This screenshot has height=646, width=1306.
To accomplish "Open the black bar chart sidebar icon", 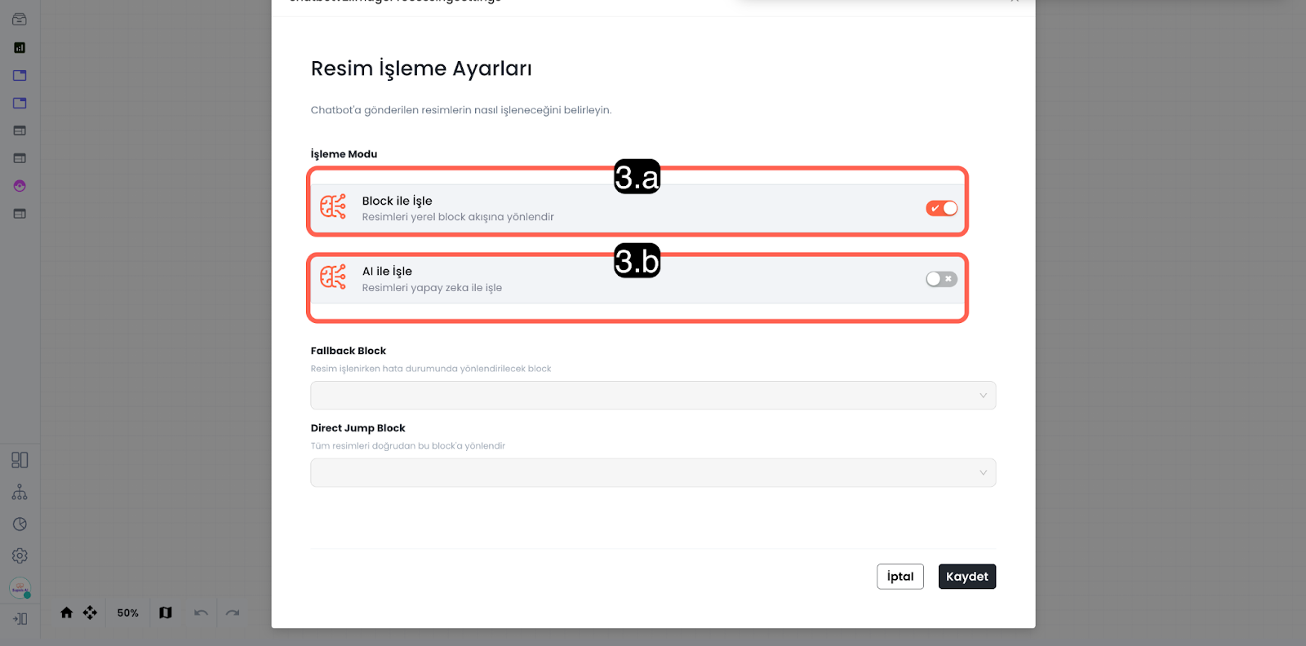I will tap(20, 48).
